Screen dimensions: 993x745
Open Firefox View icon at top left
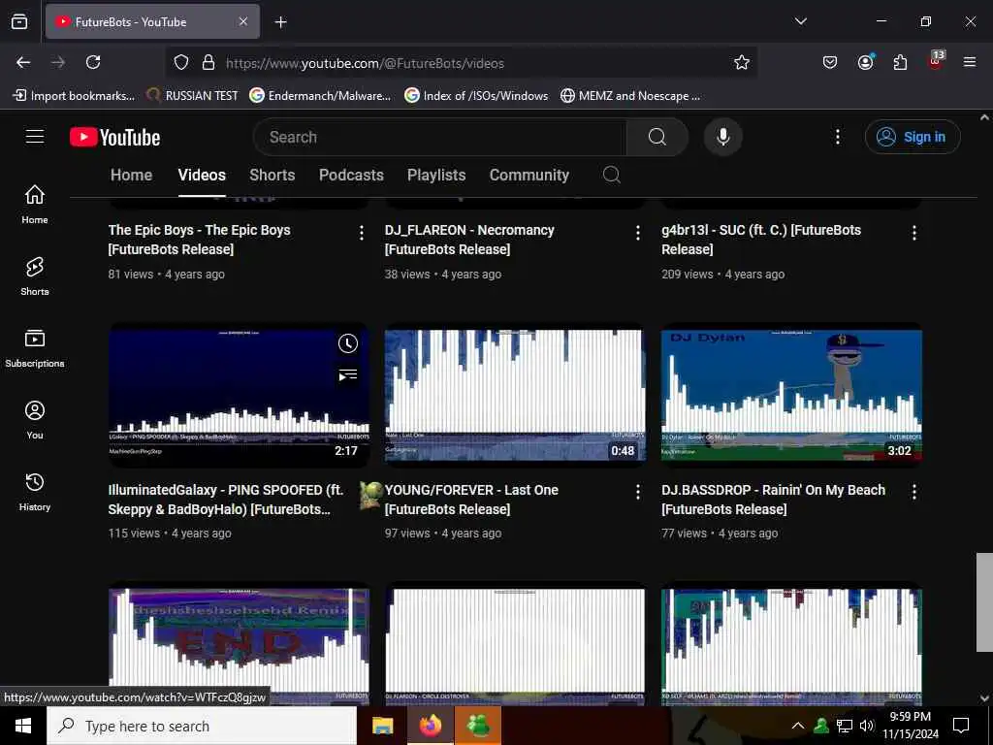click(19, 21)
